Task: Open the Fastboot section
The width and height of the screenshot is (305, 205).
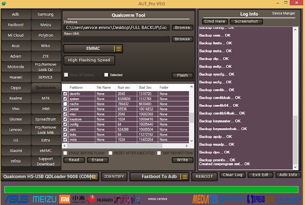Action: click(x=16, y=25)
